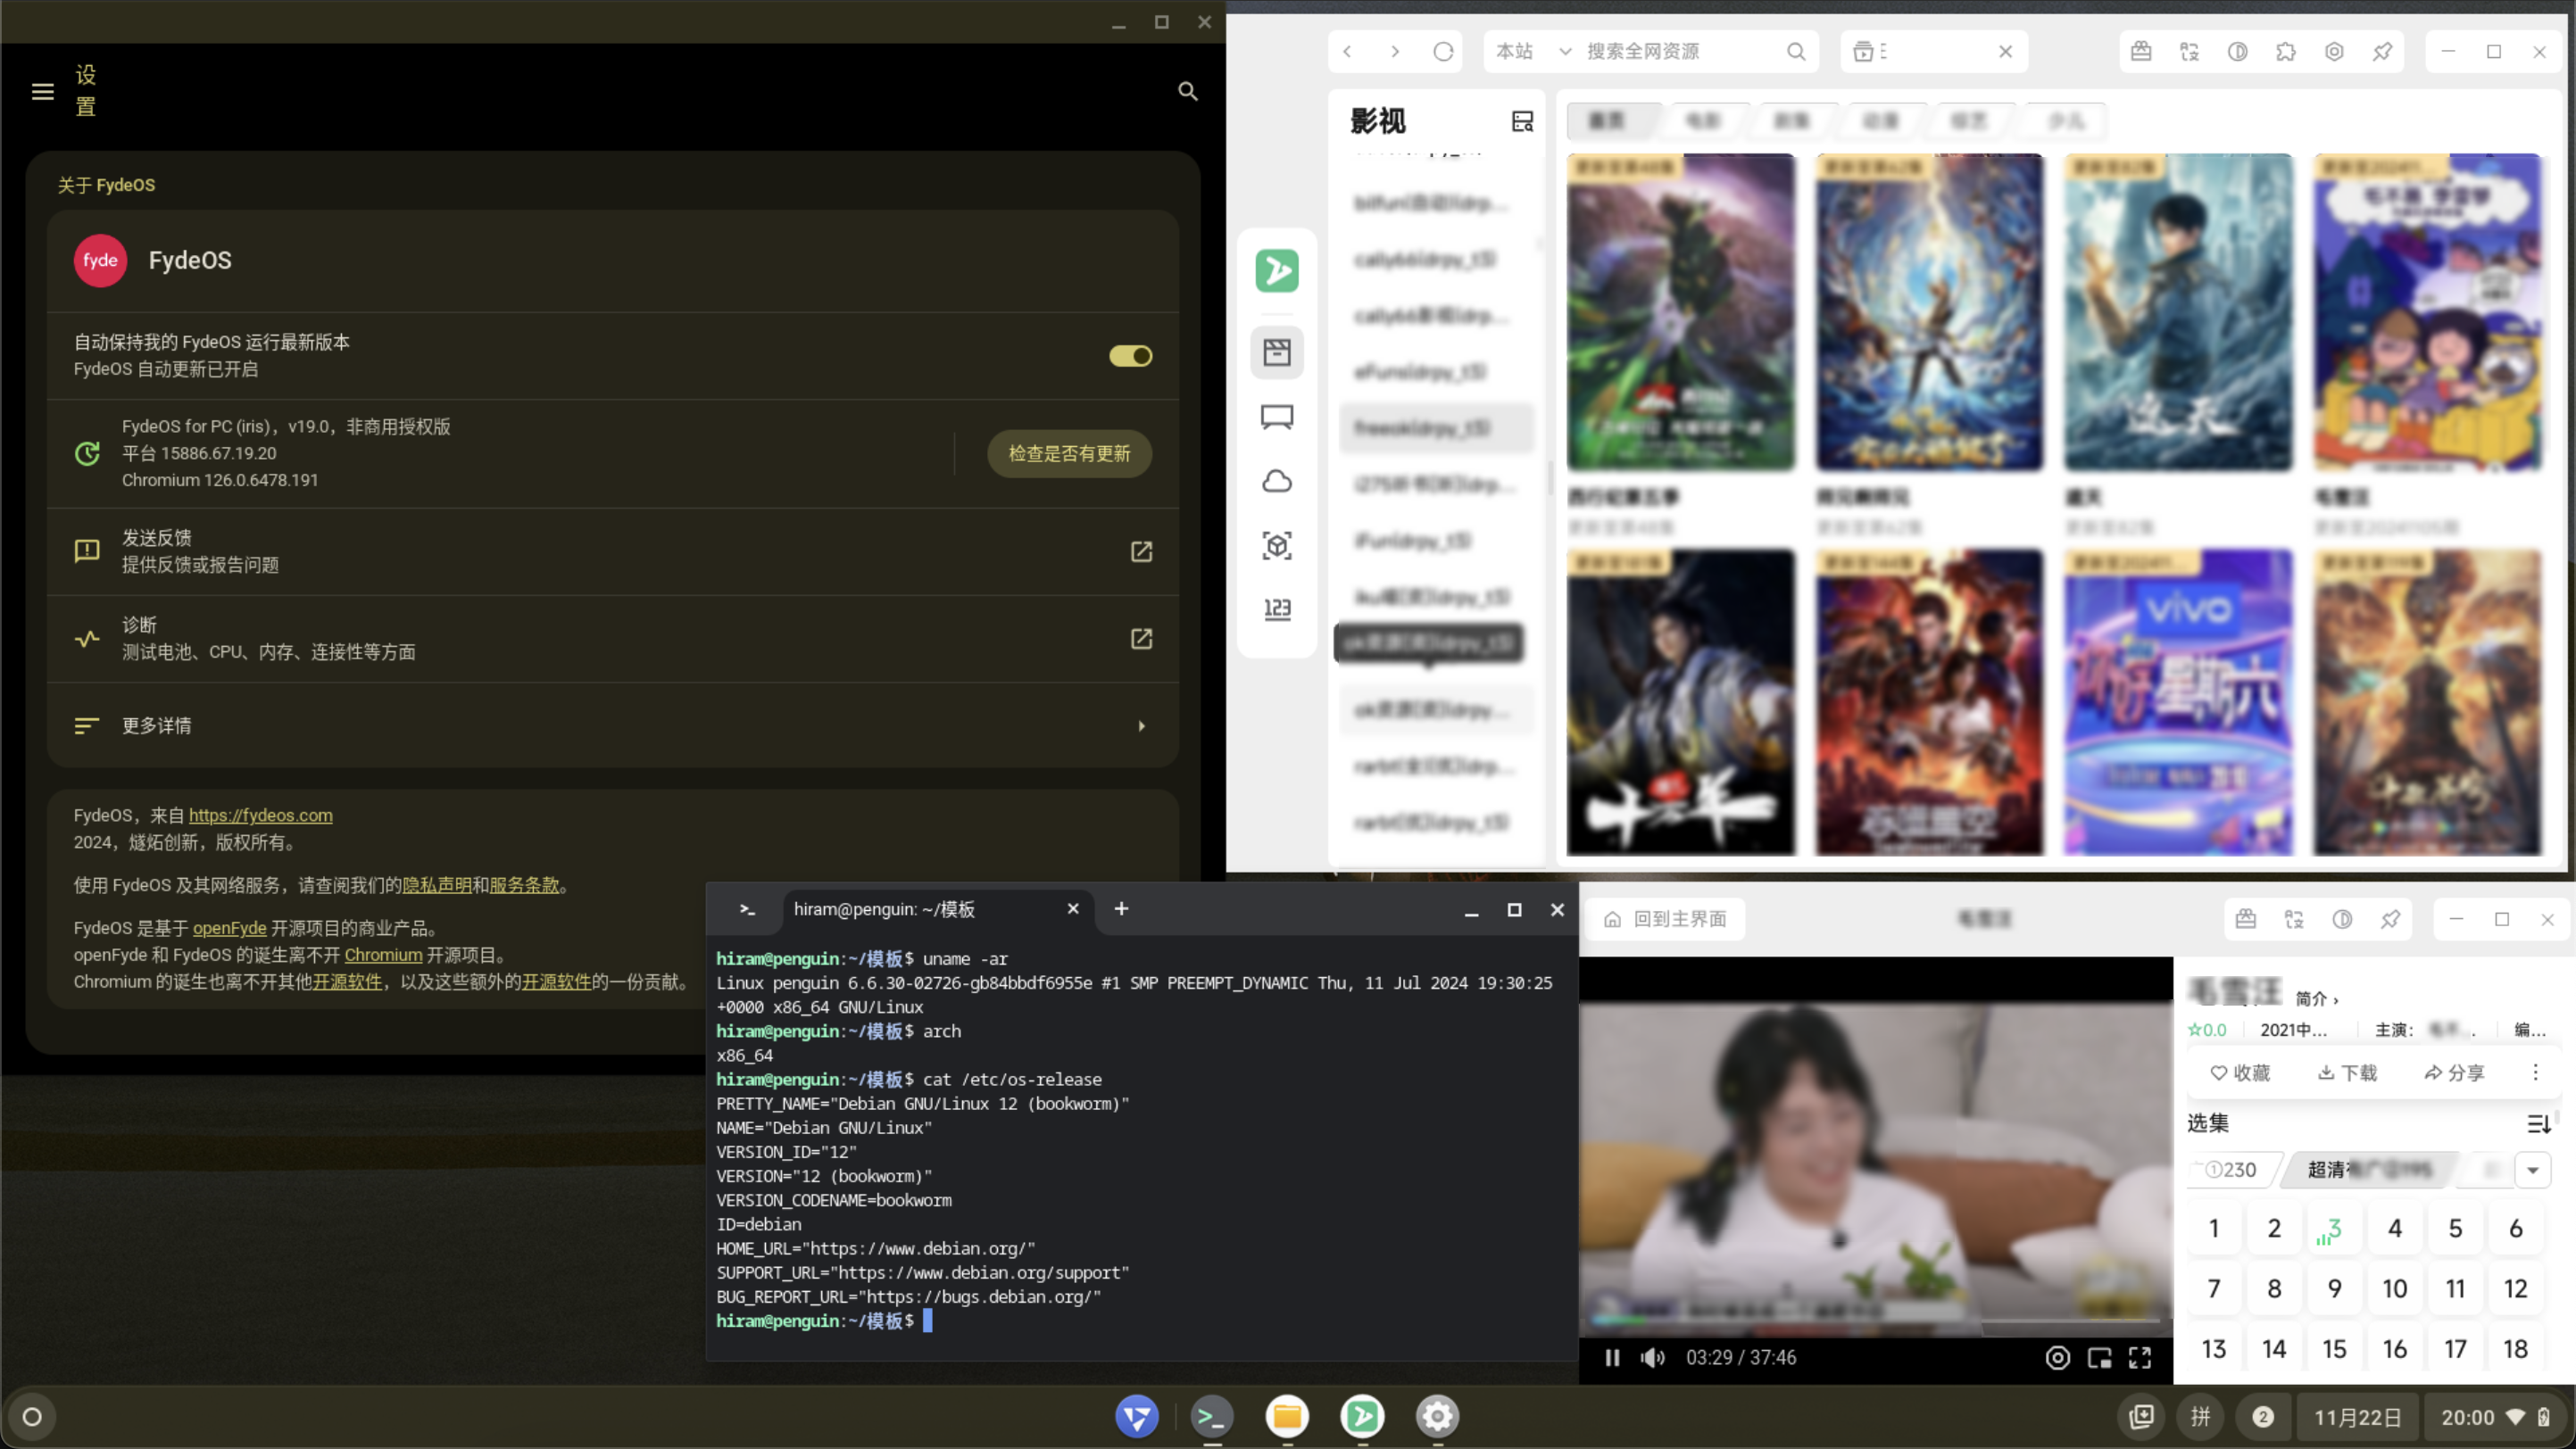Mute the video player volume
Image resolution: width=2576 pixels, height=1449 pixels.
coord(1652,1357)
